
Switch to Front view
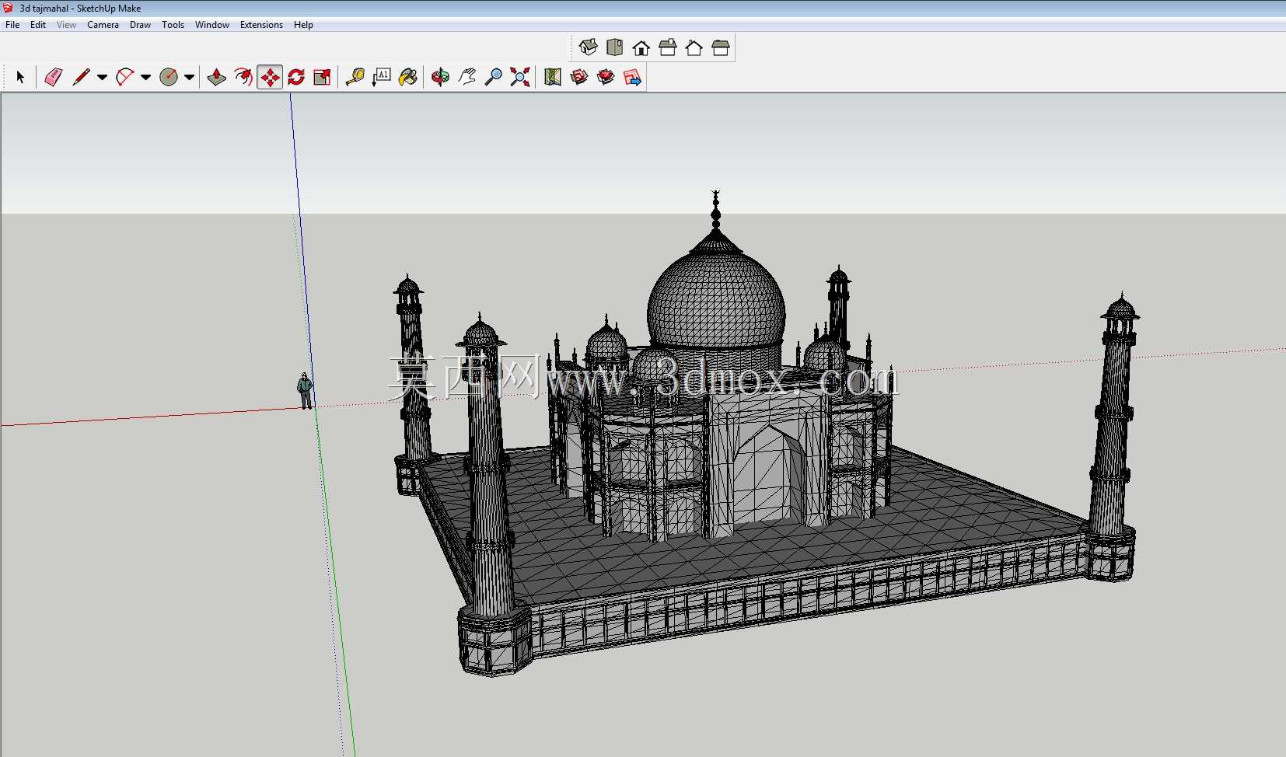(641, 48)
